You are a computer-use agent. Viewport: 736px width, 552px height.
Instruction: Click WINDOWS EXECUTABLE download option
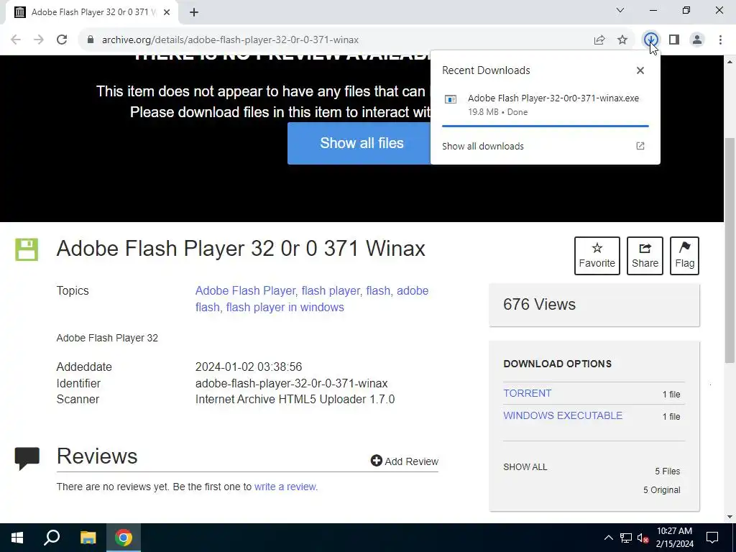coord(563,415)
